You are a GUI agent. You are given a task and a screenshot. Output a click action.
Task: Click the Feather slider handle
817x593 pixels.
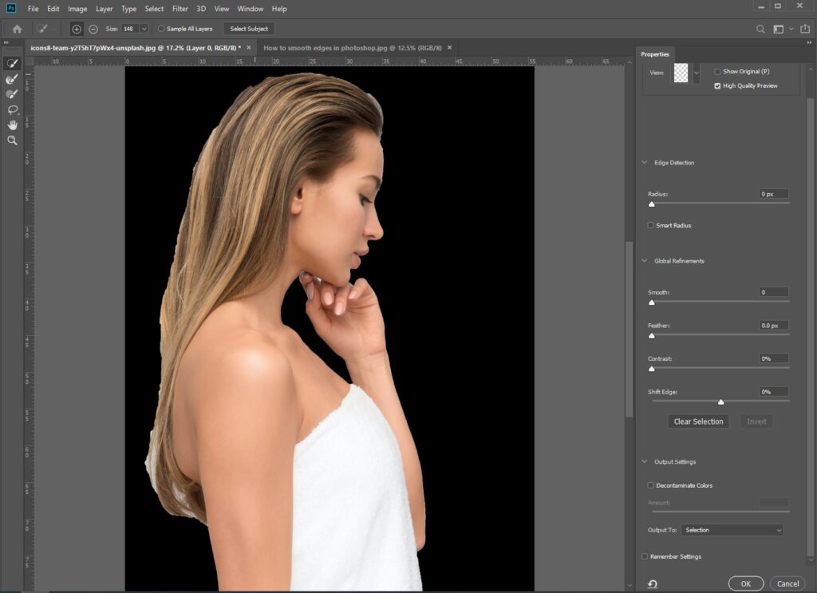(651, 335)
